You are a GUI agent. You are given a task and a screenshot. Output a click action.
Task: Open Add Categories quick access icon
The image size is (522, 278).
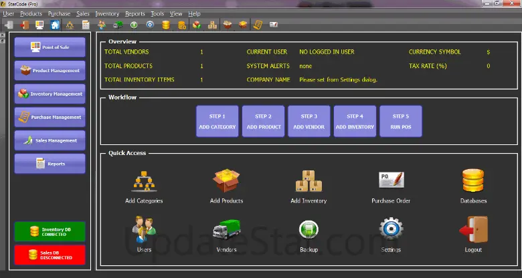tap(144, 180)
